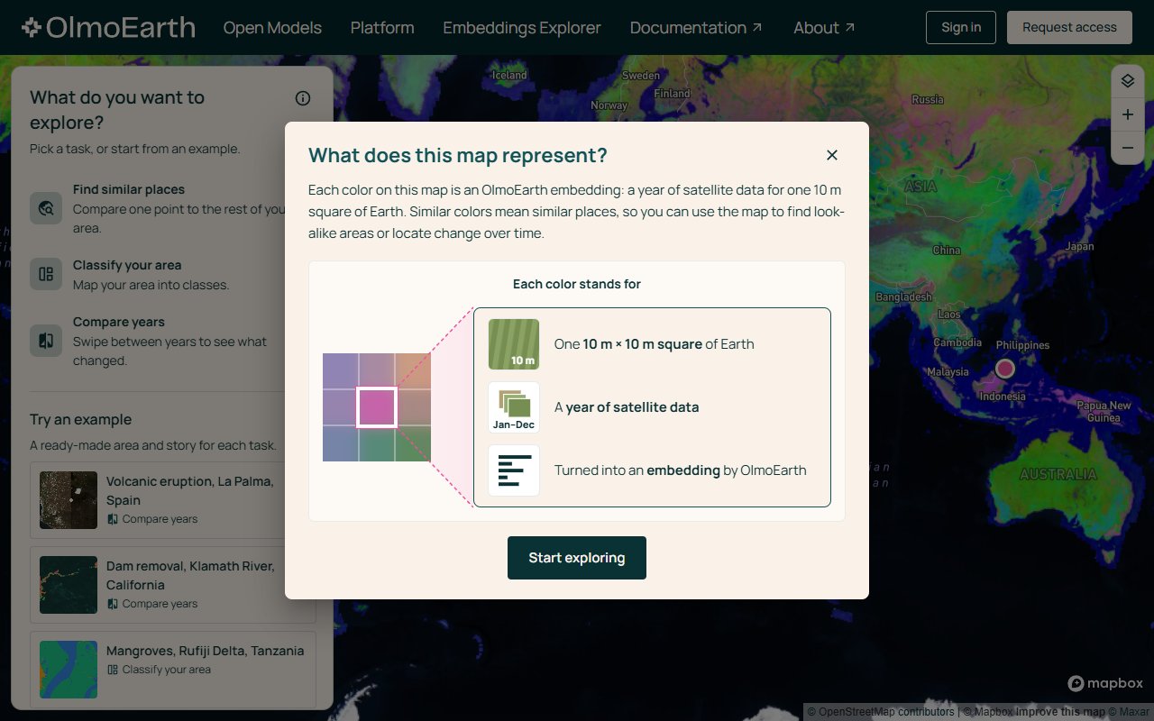
Task: Click Dam removal, Klamath River, California title
Action: pyautogui.click(x=190, y=575)
